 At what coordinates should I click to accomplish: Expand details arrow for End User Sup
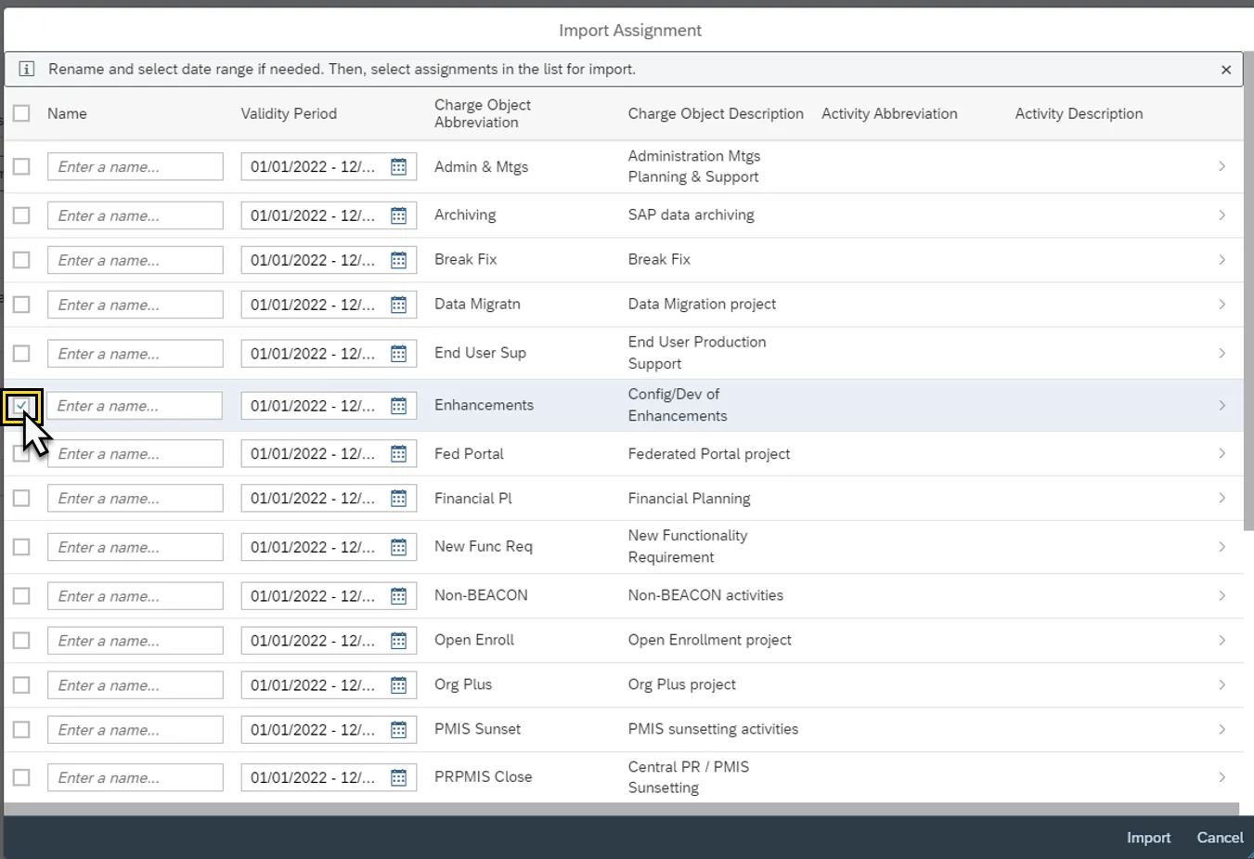[1222, 354]
